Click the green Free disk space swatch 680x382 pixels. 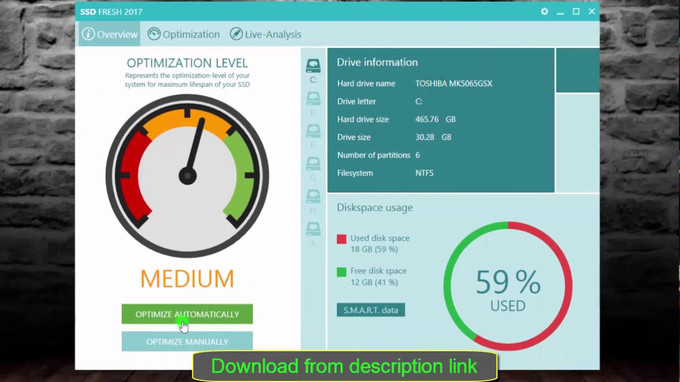coord(342,272)
